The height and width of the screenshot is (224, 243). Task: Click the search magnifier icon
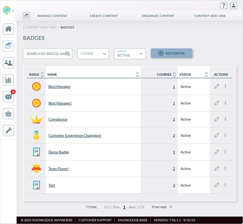point(68,54)
